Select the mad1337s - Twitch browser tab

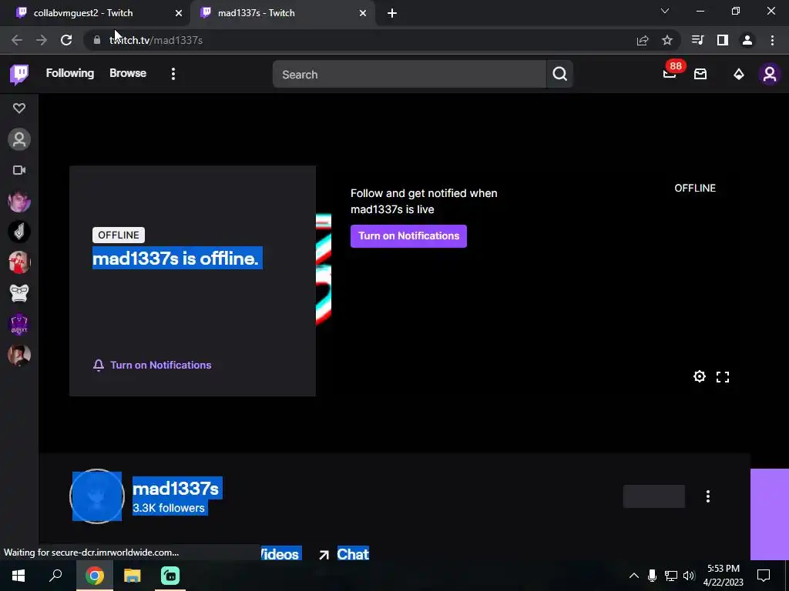[x=282, y=13]
